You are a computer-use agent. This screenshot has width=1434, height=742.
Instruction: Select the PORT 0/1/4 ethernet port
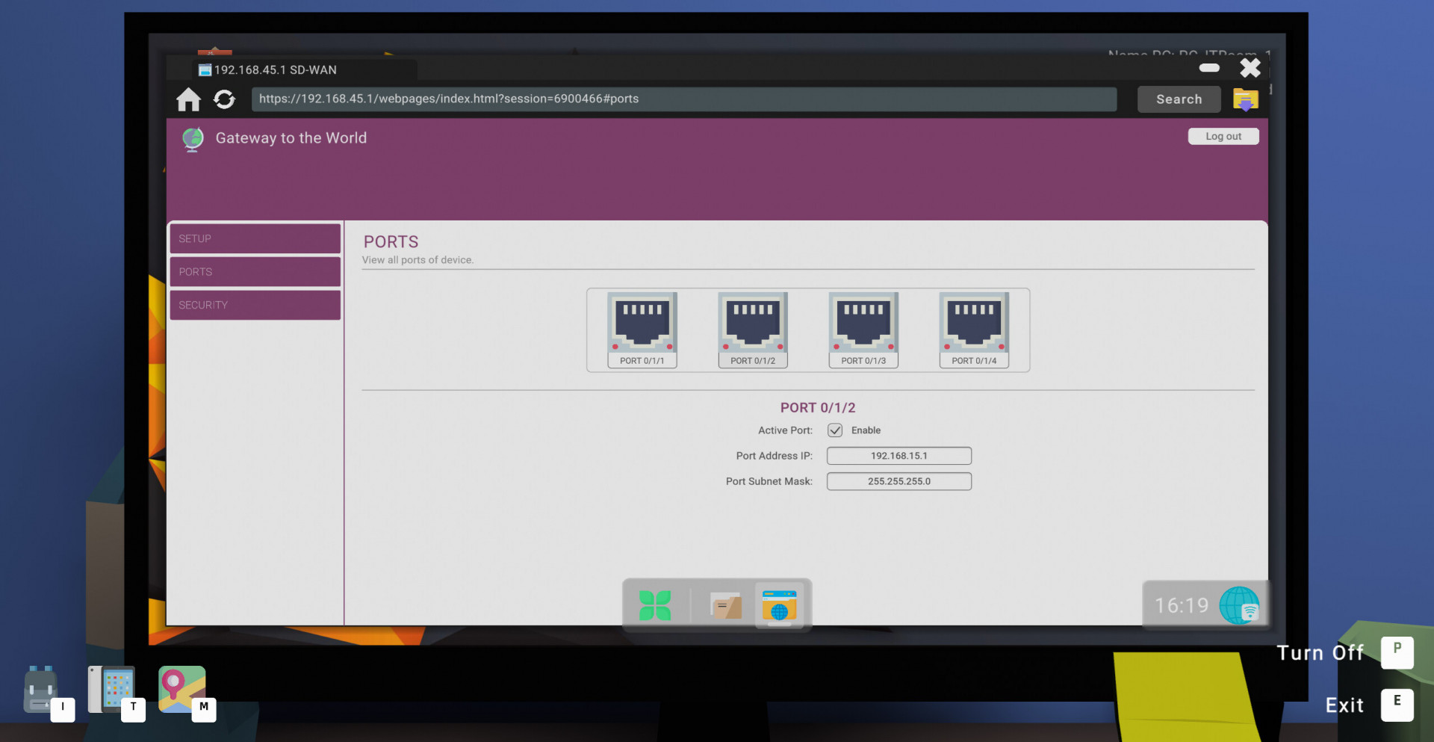(x=974, y=330)
